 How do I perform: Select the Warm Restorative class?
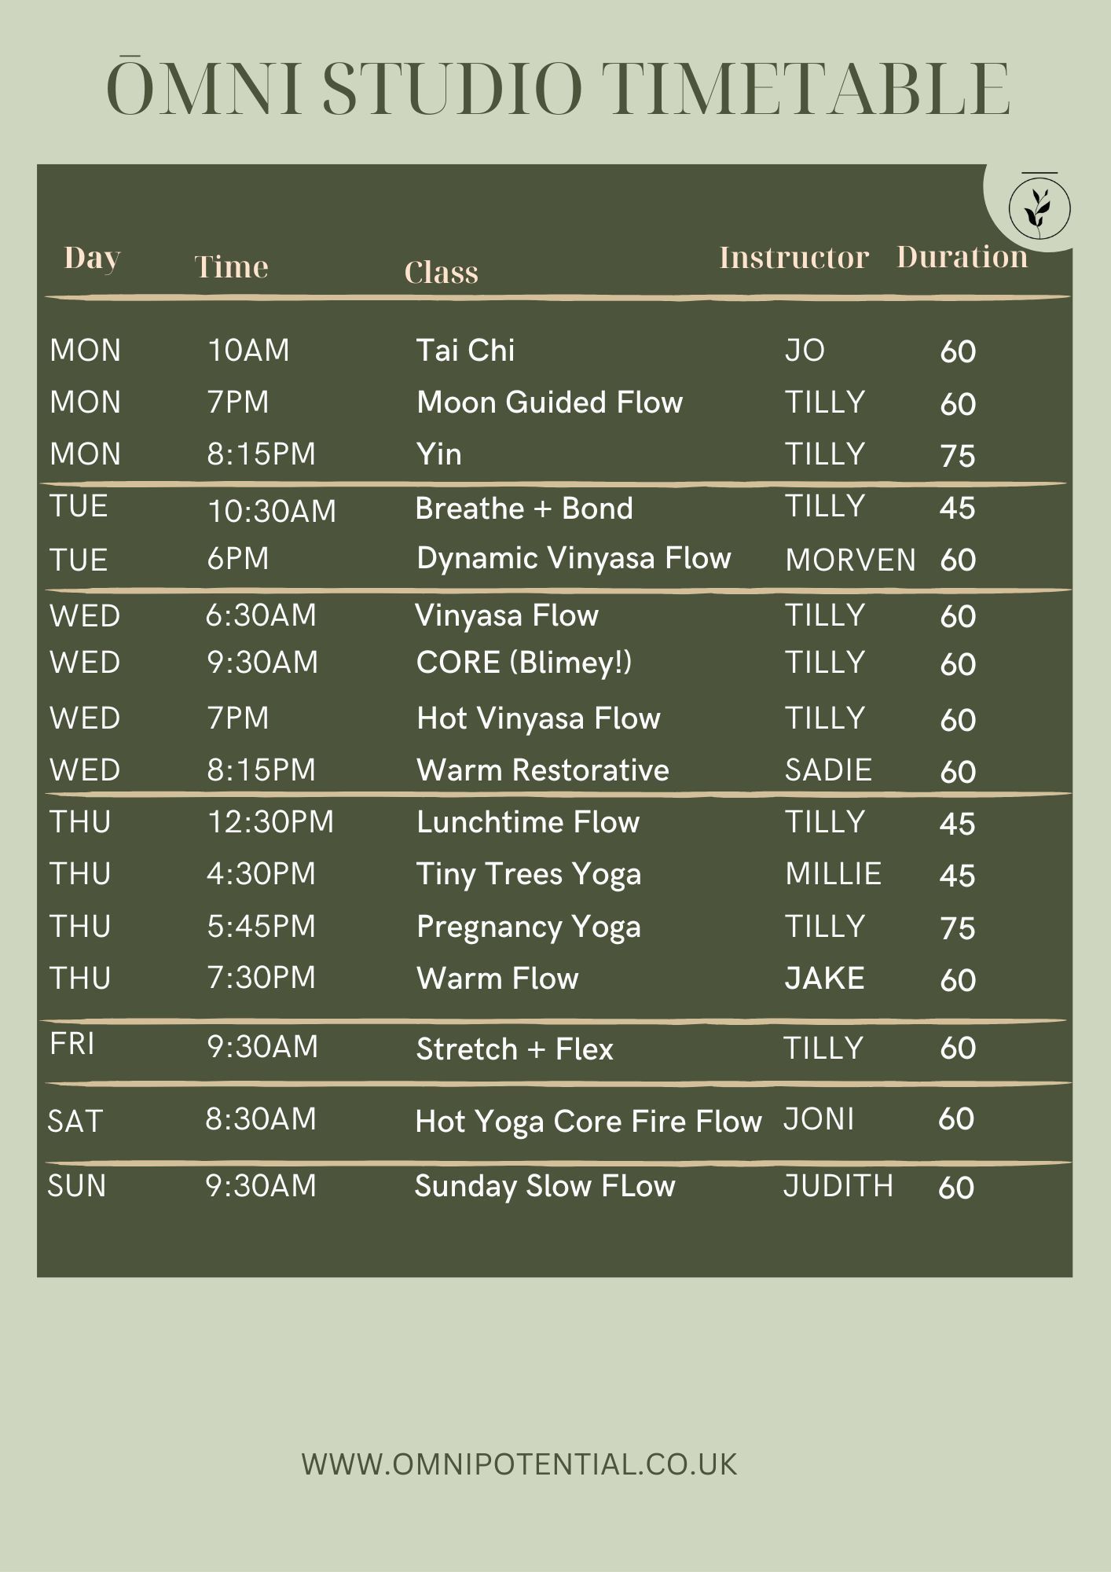coord(542,770)
